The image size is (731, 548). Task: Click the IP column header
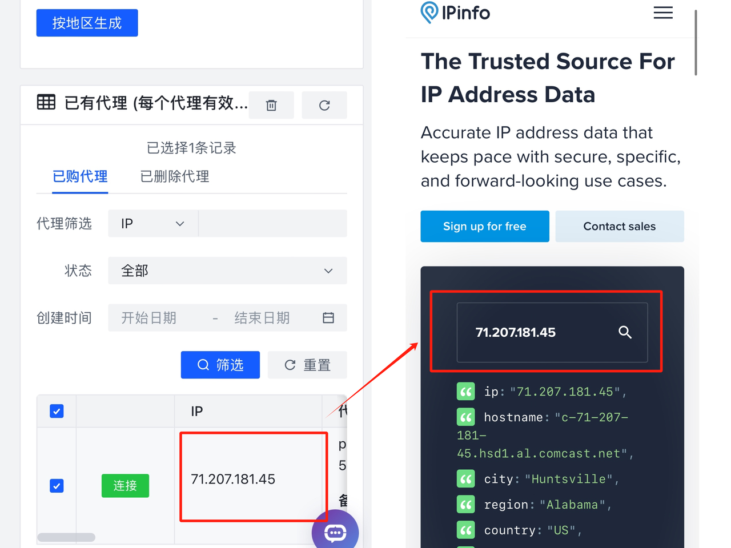click(x=248, y=411)
